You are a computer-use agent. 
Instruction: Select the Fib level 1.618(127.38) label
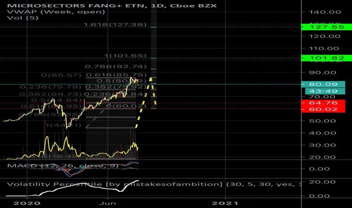coord(115,25)
